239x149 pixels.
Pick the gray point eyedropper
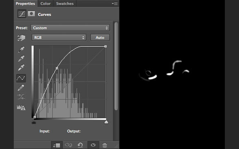click(x=21, y=58)
